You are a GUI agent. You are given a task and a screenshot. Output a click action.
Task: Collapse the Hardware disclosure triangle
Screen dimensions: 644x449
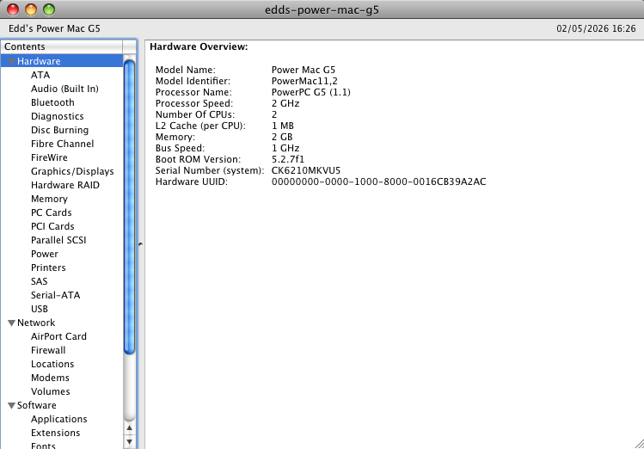tap(12, 61)
